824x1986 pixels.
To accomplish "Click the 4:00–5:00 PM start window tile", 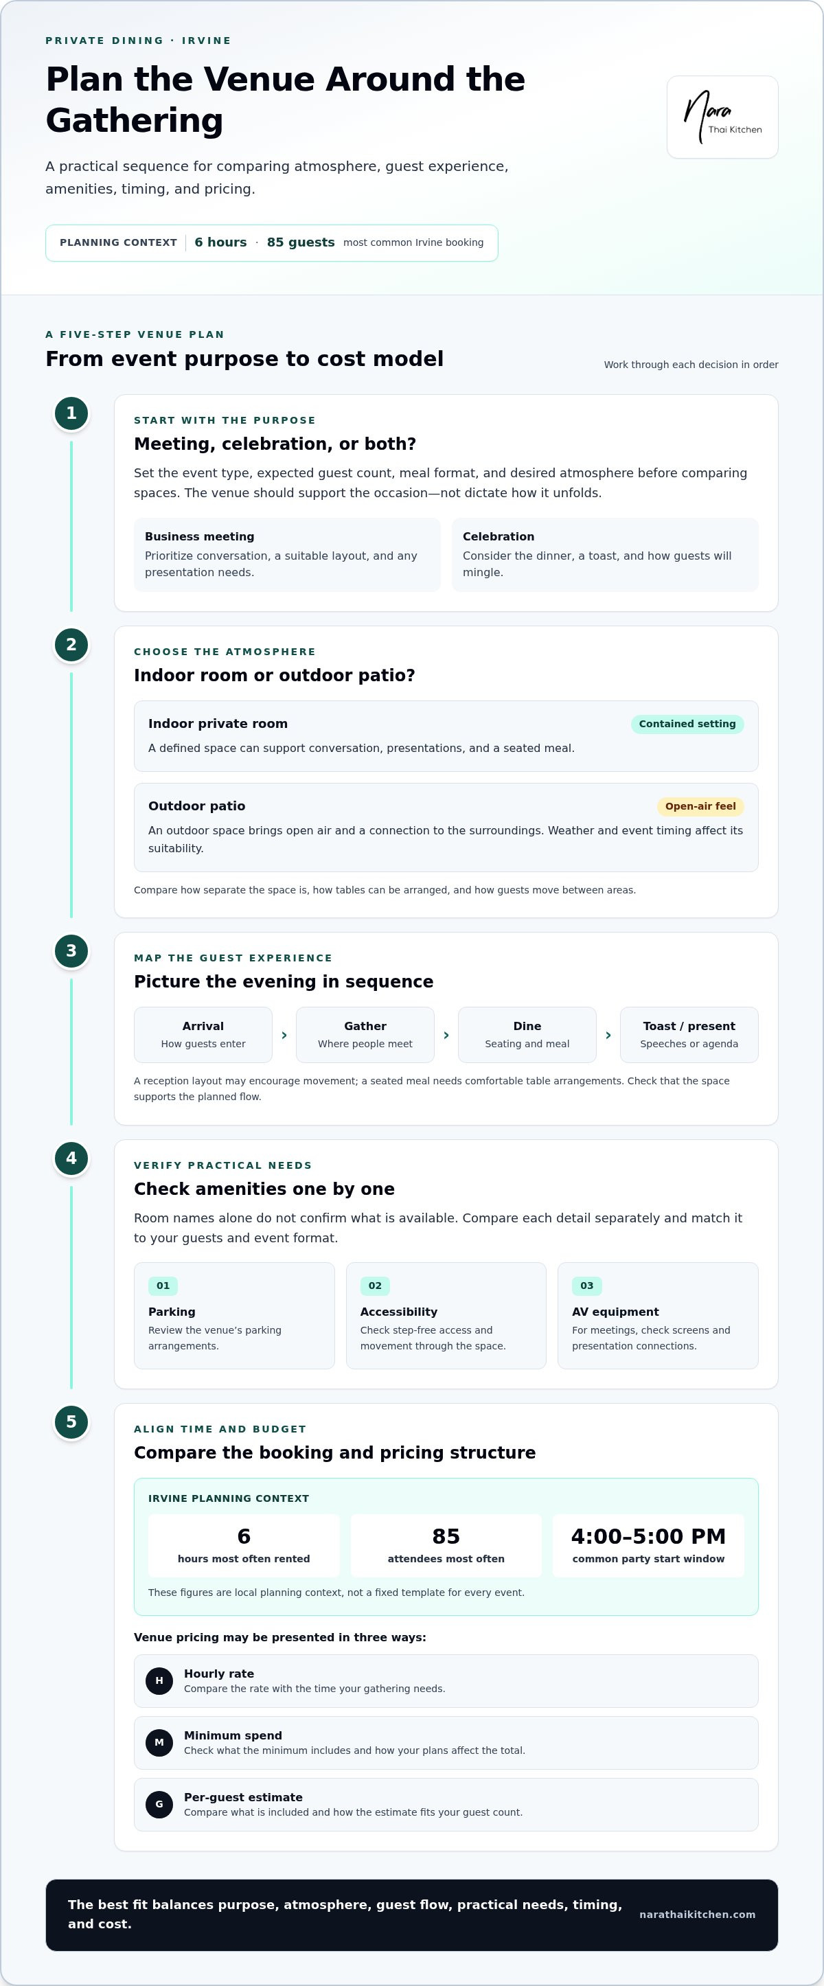I will point(648,1546).
